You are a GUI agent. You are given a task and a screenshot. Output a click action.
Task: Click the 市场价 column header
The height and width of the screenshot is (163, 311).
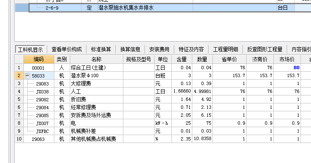(x=287, y=59)
